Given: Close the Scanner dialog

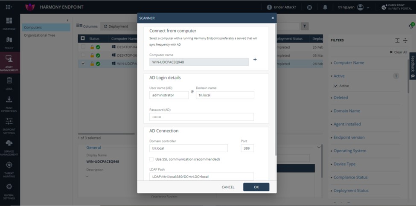Looking at the screenshot, I should tap(273, 18).
